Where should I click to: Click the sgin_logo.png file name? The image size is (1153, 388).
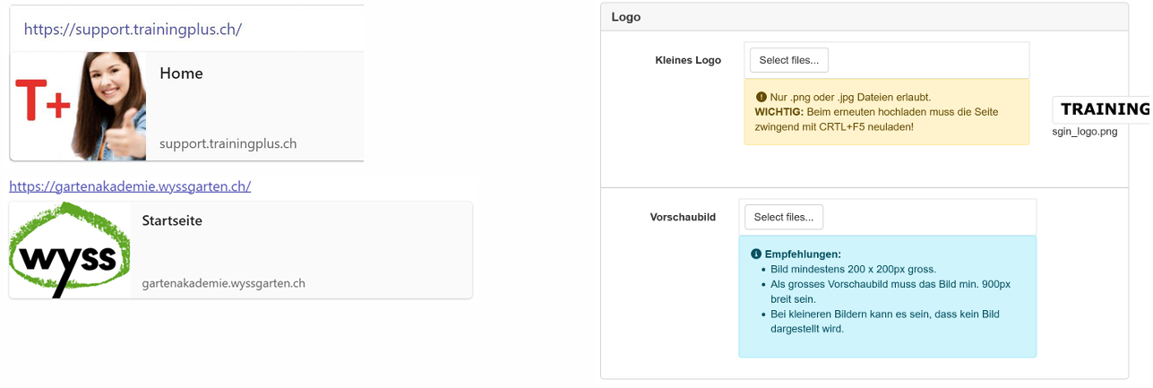[x=1085, y=132]
